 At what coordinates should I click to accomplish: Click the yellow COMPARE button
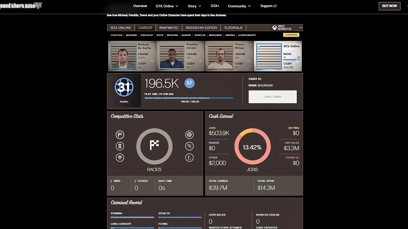pos(291,35)
